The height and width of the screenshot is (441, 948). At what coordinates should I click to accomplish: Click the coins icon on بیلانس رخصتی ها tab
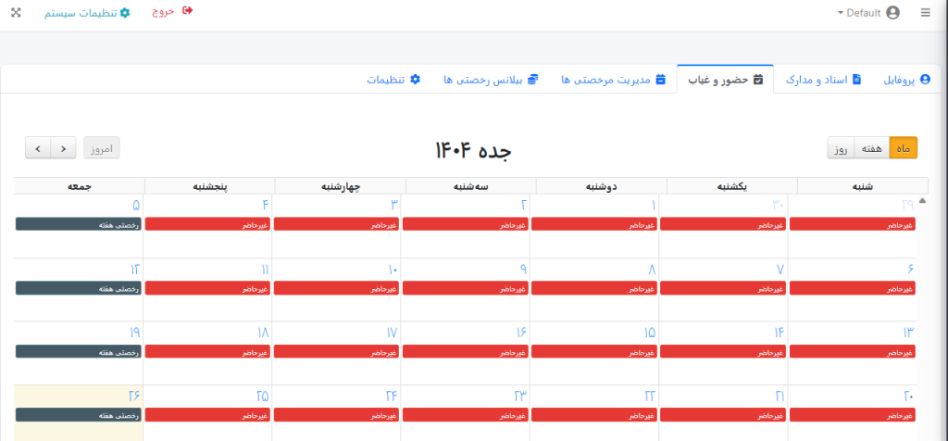pyautogui.click(x=532, y=80)
